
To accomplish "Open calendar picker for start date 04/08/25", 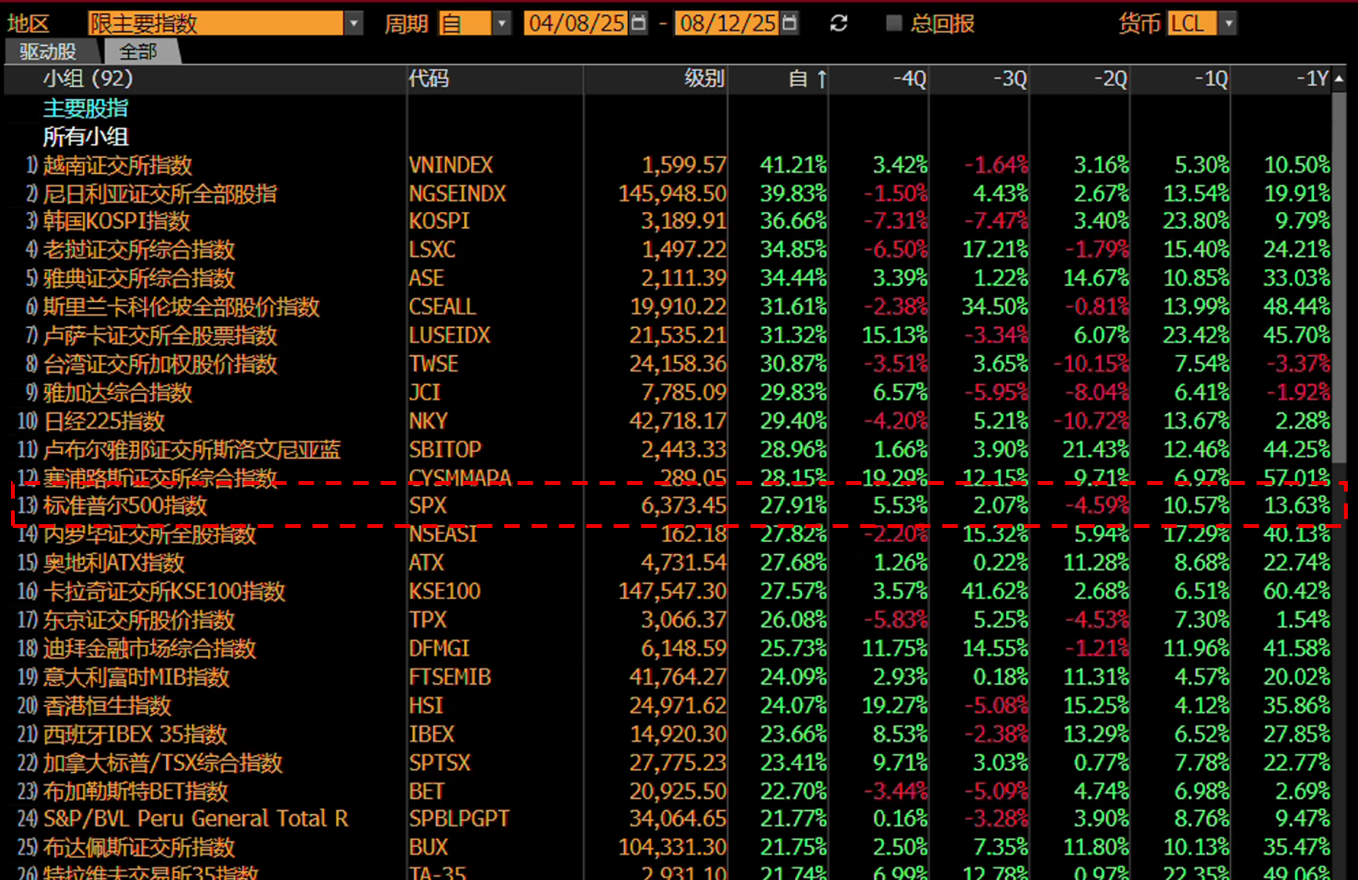I will 639,23.
